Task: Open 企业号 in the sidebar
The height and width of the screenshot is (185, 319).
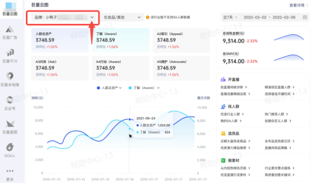Action: 10,103
